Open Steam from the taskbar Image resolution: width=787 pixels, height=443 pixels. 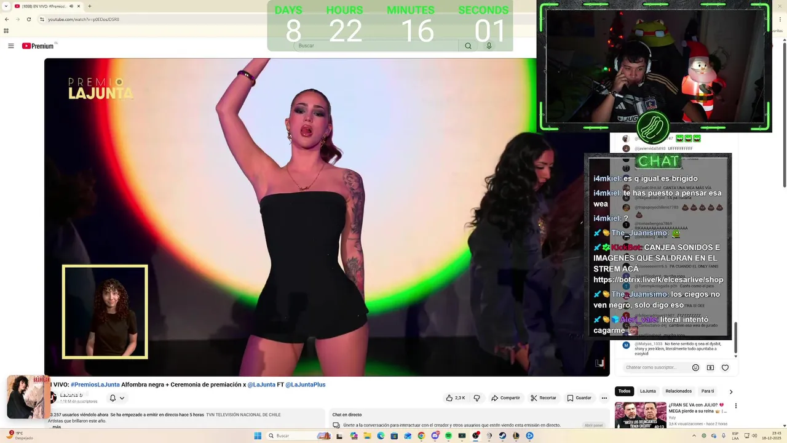(502, 436)
